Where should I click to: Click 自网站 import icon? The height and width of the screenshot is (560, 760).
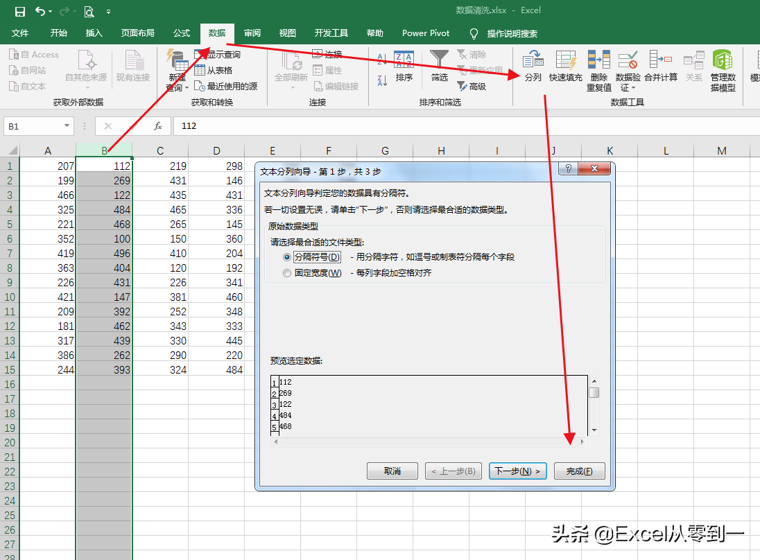tap(28, 71)
